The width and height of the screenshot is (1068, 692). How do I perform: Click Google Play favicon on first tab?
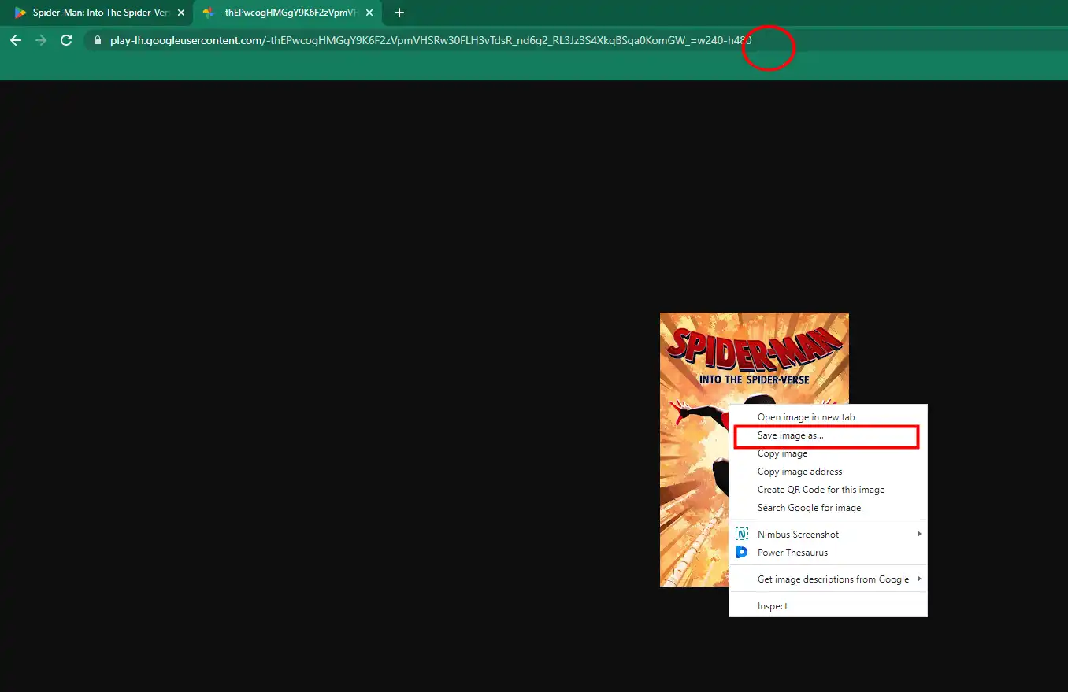point(20,13)
